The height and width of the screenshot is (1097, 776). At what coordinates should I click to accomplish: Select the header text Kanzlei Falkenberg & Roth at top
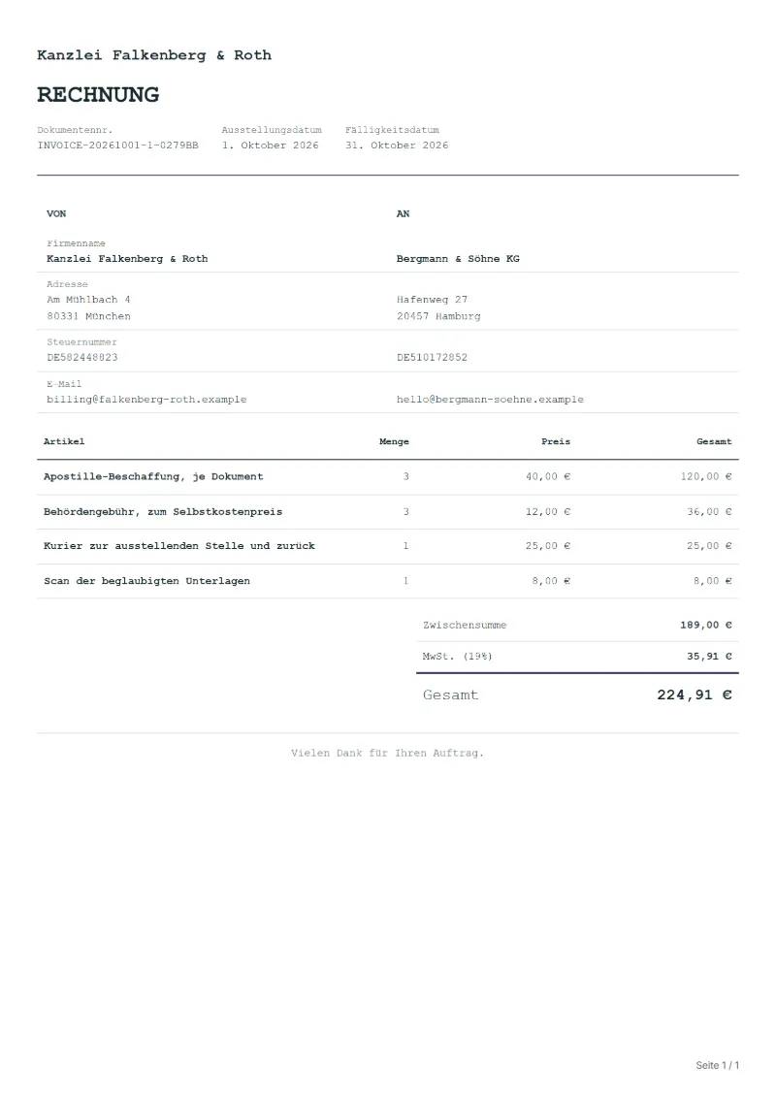coord(154,55)
